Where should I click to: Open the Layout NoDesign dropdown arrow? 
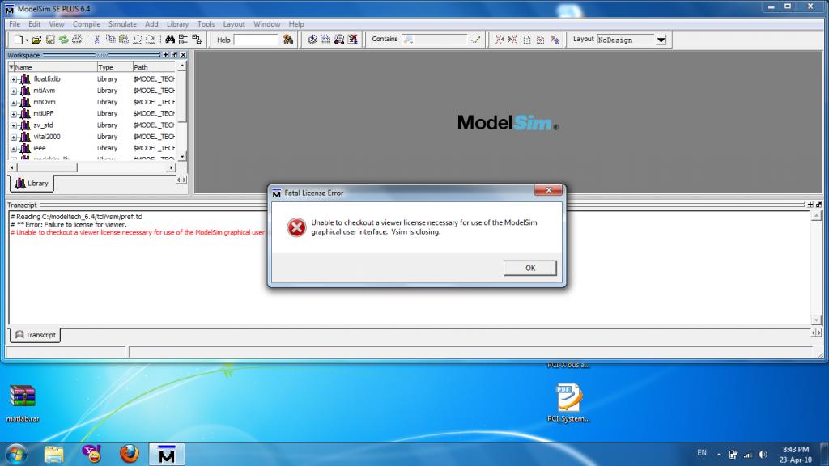(x=661, y=40)
